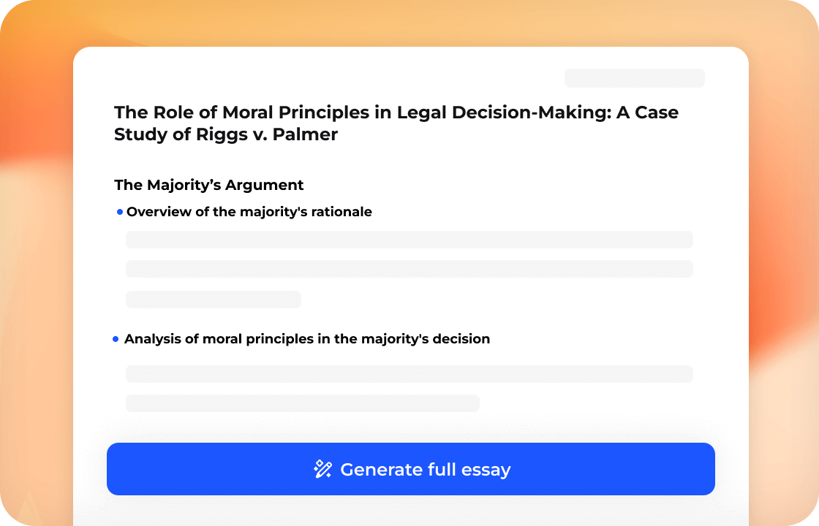Click the short third placeholder line under Overview
Viewport: 819px width, 526px height.
(x=213, y=300)
